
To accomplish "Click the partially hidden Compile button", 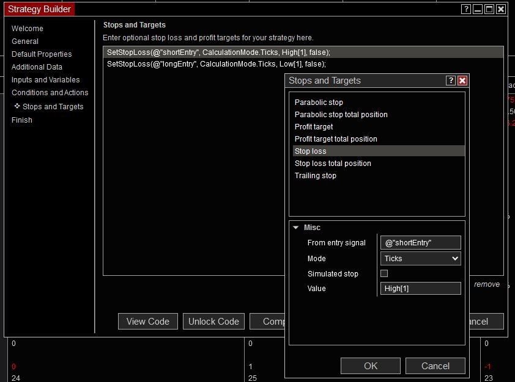I will click(267, 322).
